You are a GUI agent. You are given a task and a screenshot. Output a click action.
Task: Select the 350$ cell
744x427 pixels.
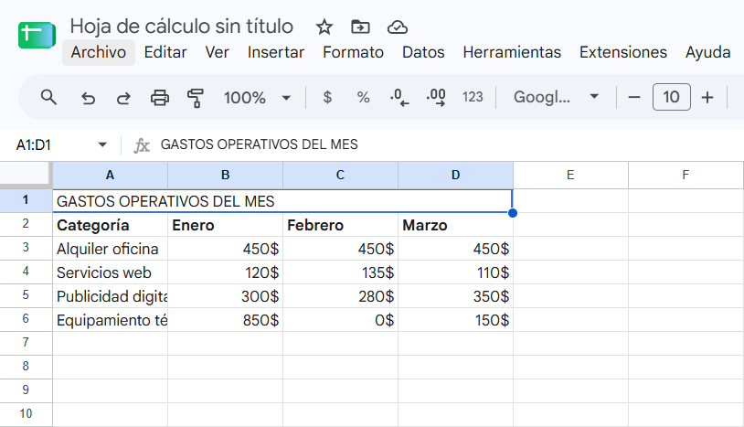455,296
